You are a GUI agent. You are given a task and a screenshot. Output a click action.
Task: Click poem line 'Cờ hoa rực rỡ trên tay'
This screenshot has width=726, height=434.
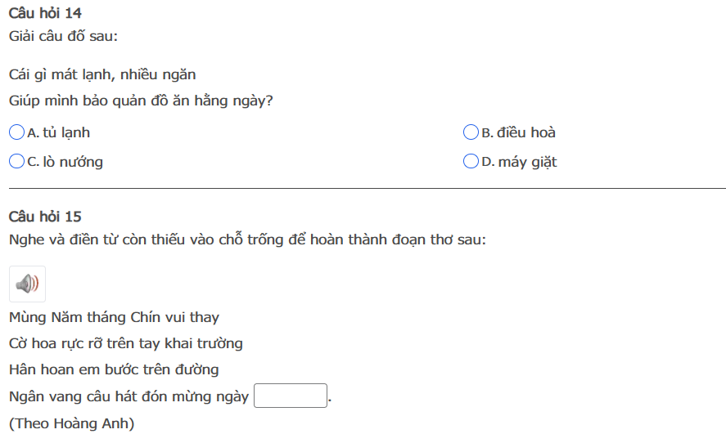tap(126, 343)
